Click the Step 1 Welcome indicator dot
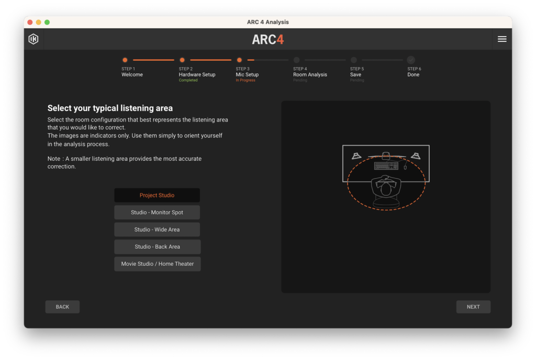 [x=125, y=60]
